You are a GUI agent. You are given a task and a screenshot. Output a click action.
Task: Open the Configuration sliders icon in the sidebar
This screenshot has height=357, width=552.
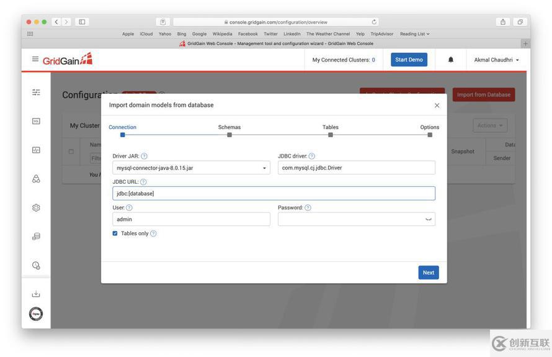point(36,93)
